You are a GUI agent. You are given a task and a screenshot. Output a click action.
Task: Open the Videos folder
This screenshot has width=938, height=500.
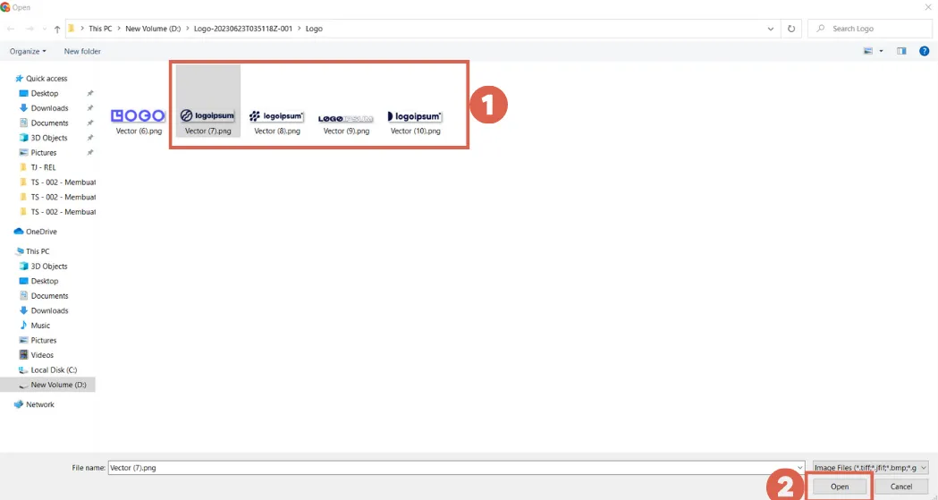(x=42, y=355)
